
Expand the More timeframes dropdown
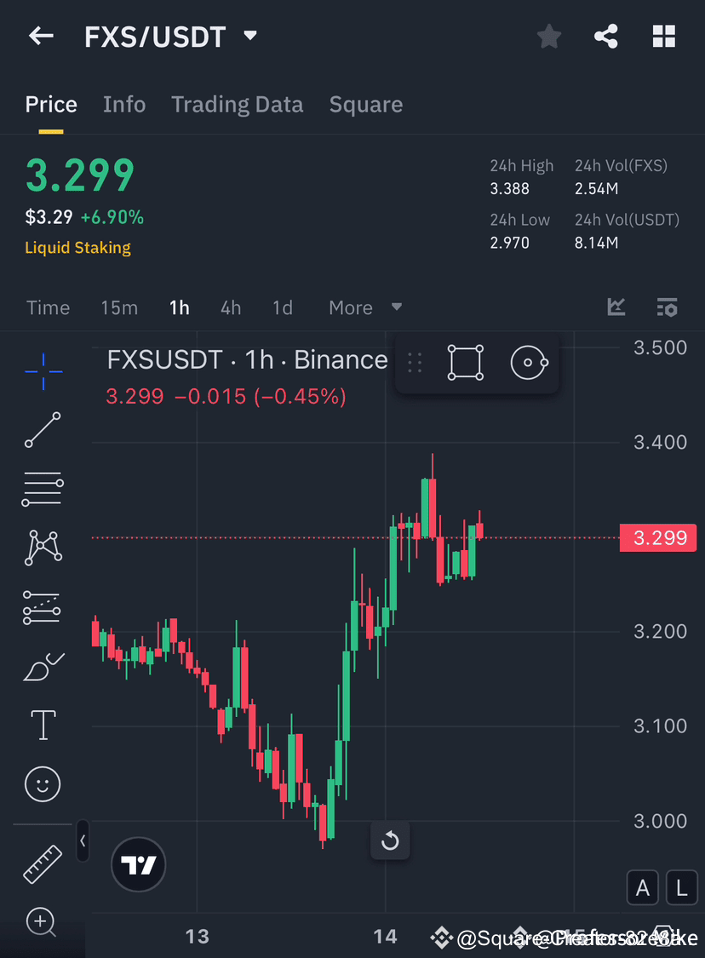point(364,307)
